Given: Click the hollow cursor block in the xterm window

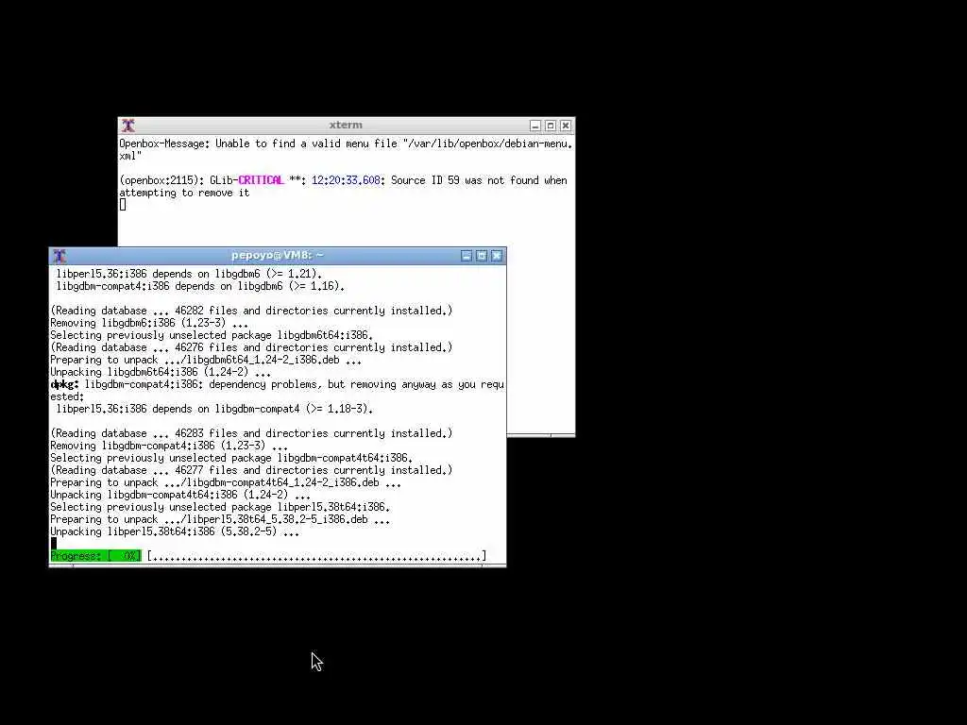Looking at the screenshot, I should pyautogui.click(x=123, y=205).
